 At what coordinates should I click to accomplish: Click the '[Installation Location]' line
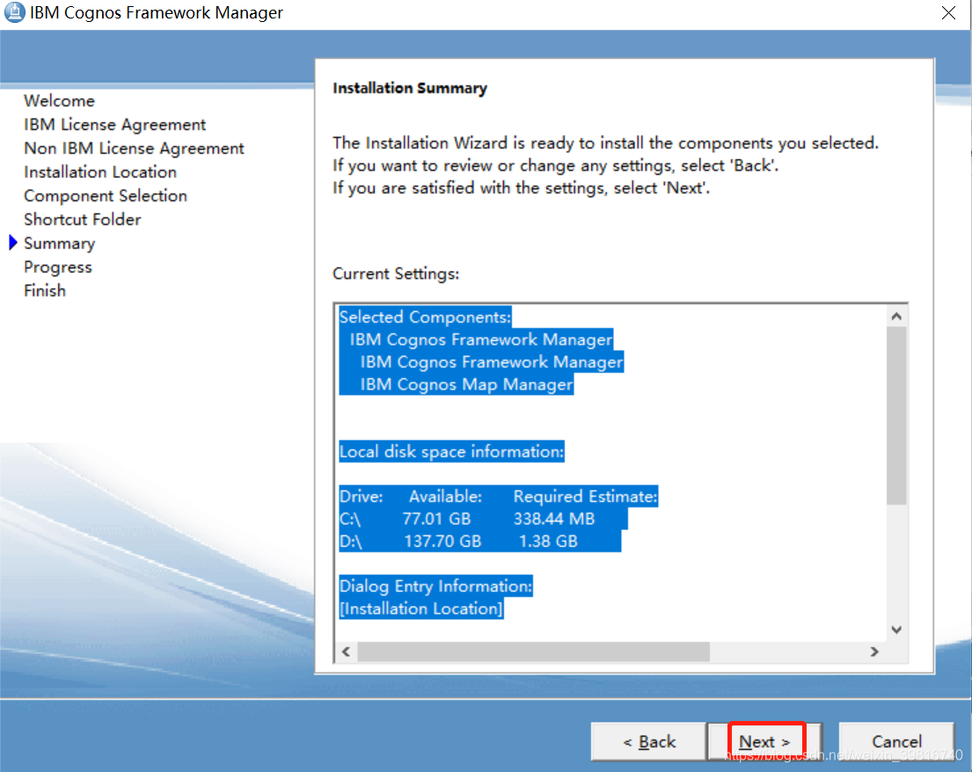coord(421,608)
